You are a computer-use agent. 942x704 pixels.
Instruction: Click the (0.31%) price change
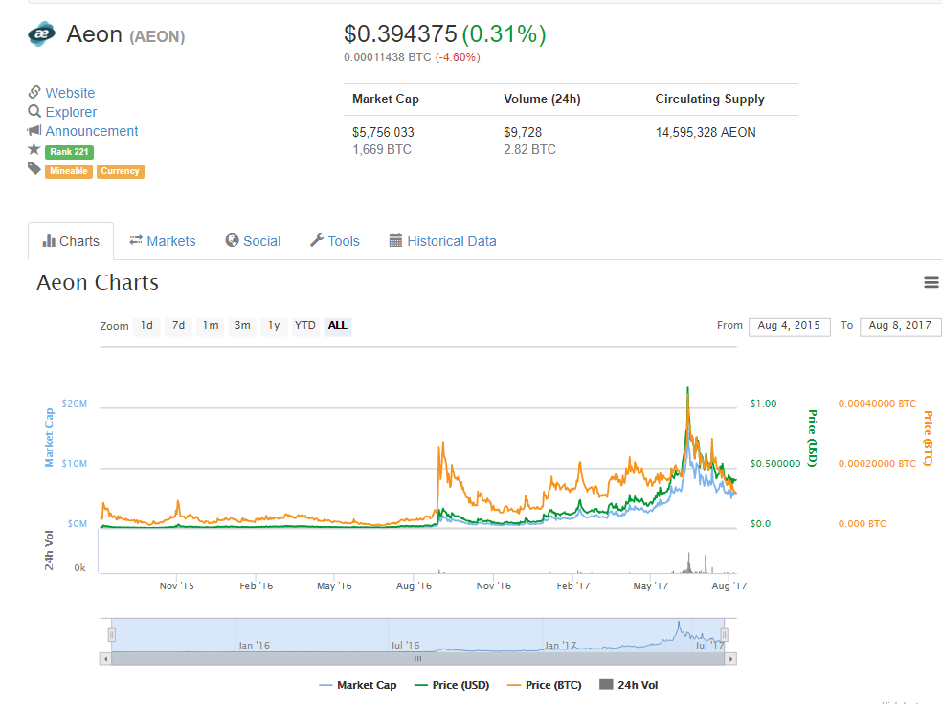pos(505,34)
